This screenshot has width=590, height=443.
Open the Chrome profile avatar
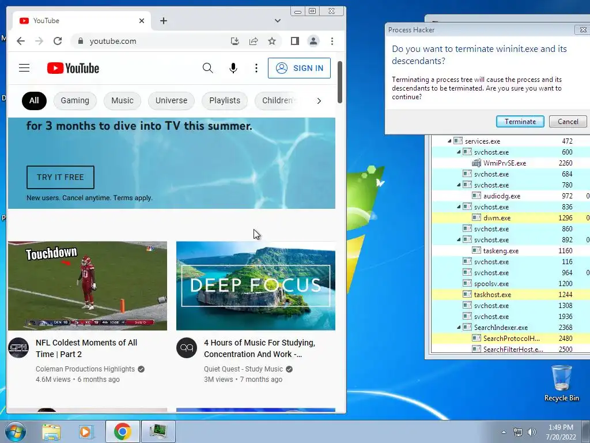coord(313,41)
